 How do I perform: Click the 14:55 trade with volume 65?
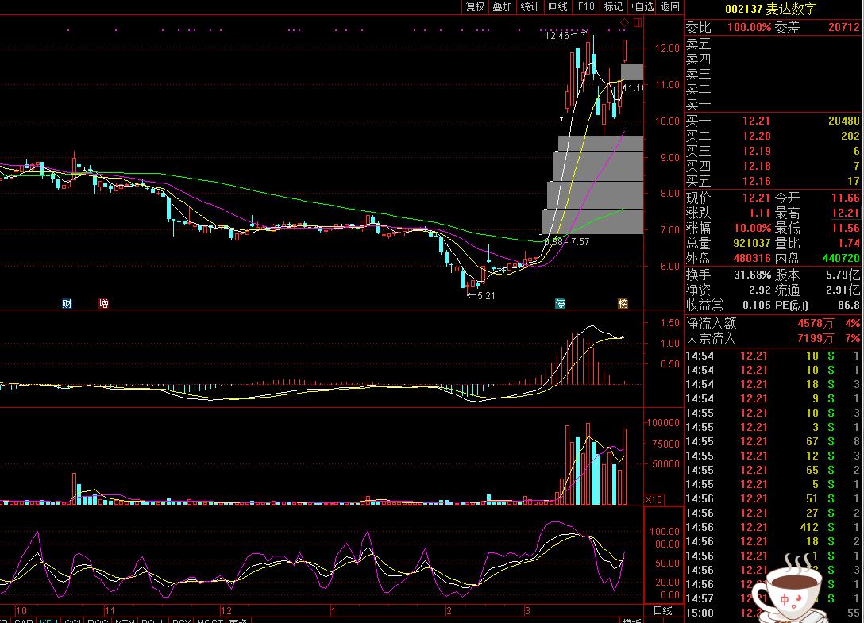[x=773, y=470]
